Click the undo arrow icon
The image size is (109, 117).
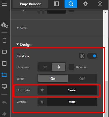click(4, 102)
